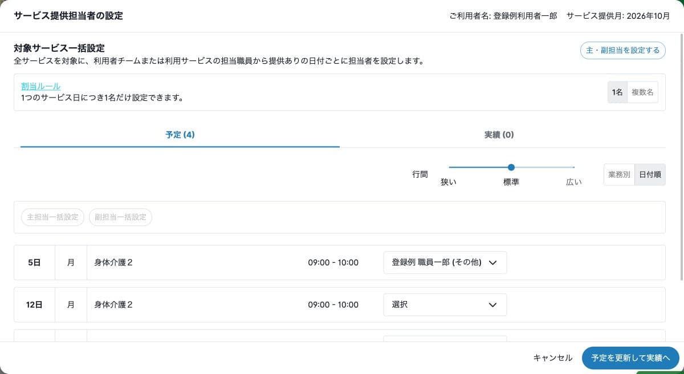Select 1名 assignment mode

[617, 92]
